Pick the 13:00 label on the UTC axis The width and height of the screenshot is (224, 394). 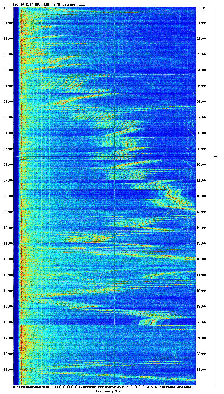pos(201,212)
